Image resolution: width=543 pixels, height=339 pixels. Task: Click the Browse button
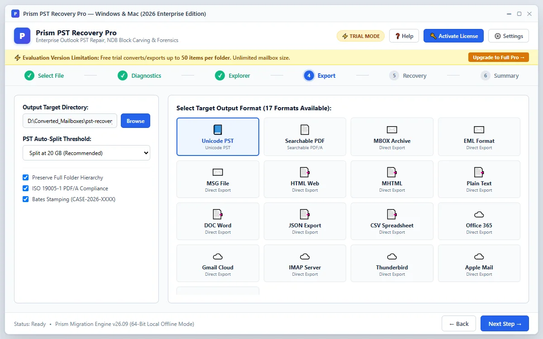[135, 121]
